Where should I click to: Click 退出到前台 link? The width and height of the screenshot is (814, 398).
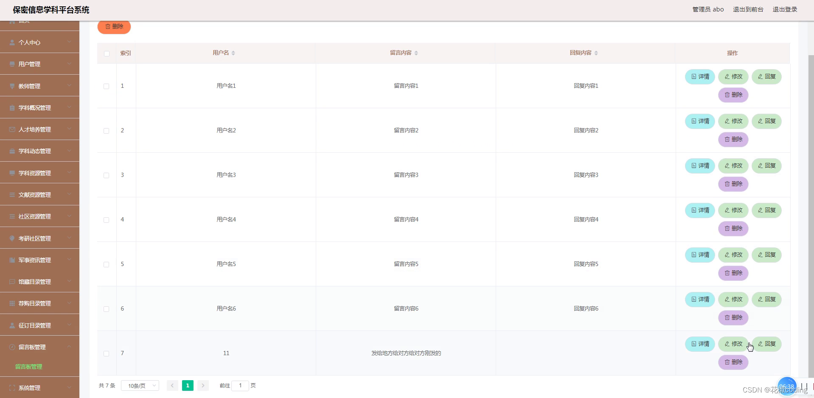748,9
